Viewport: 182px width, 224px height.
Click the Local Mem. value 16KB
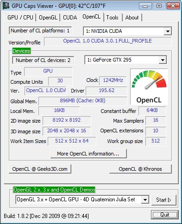[x=59, y=111]
